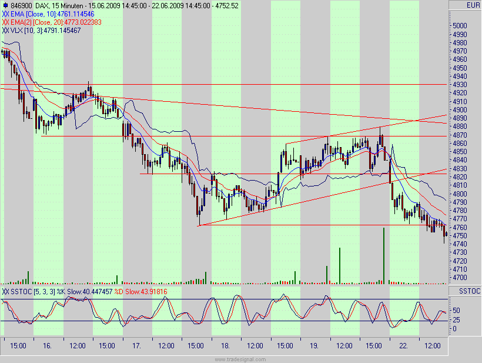The height and width of the screenshot is (363, 482).
Task: Select the 'SSTOC [5, 3, 3] %K Slow:40.447457' label
Action: point(62,292)
